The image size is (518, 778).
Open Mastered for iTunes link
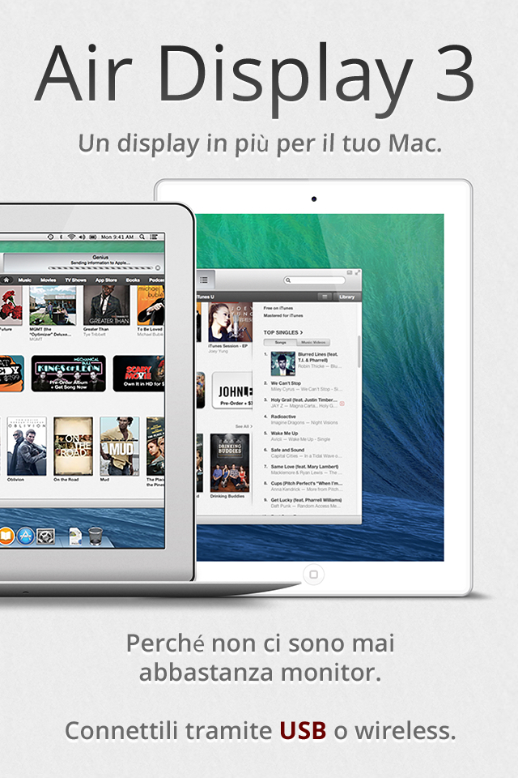pos(283,315)
